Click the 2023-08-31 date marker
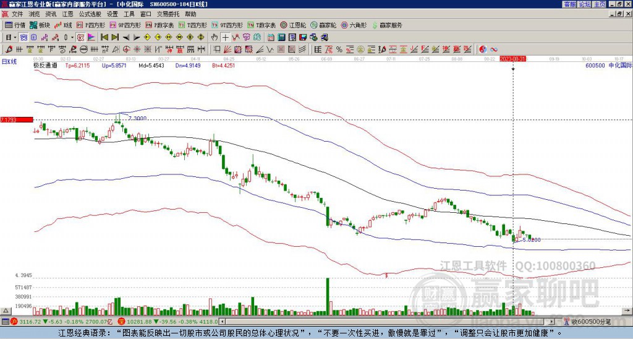This screenshot has height=339, width=633. point(512,59)
